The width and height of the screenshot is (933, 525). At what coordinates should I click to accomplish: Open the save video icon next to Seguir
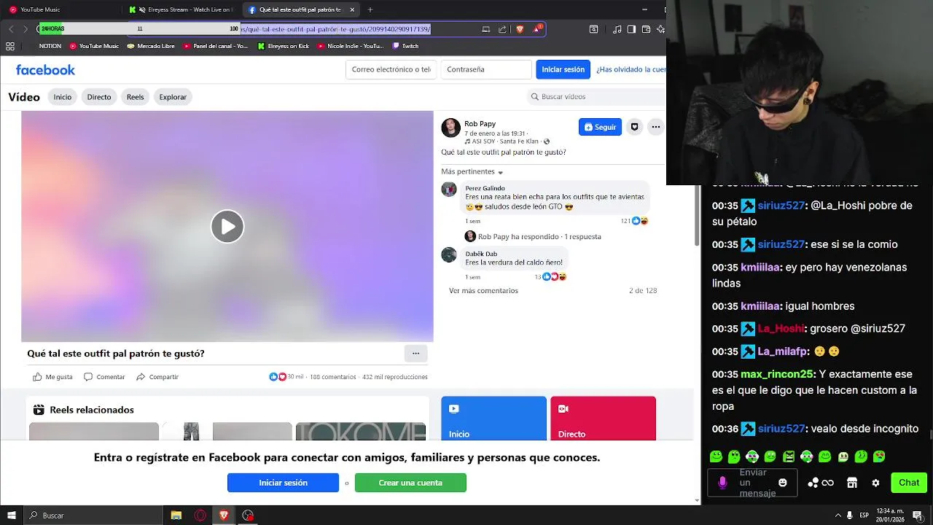(x=634, y=127)
